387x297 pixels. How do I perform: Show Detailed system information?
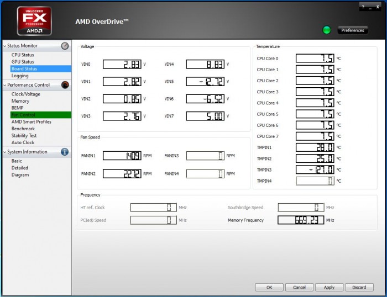point(19,168)
